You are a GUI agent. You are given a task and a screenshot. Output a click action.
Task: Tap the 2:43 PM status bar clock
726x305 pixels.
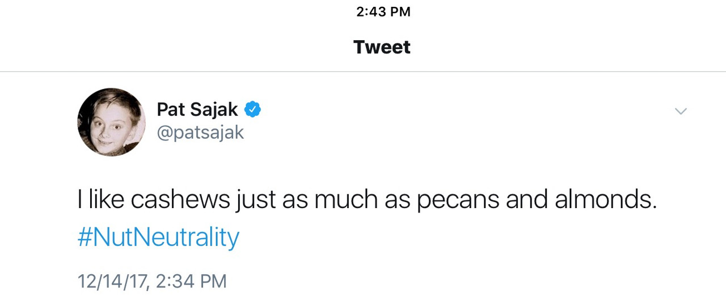(383, 12)
